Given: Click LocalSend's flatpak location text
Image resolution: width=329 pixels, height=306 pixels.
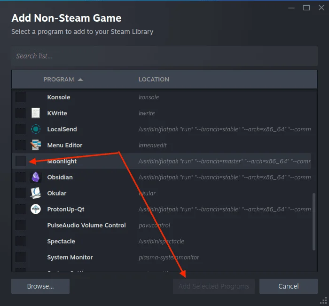Looking at the screenshot, I should pos(225,129).
